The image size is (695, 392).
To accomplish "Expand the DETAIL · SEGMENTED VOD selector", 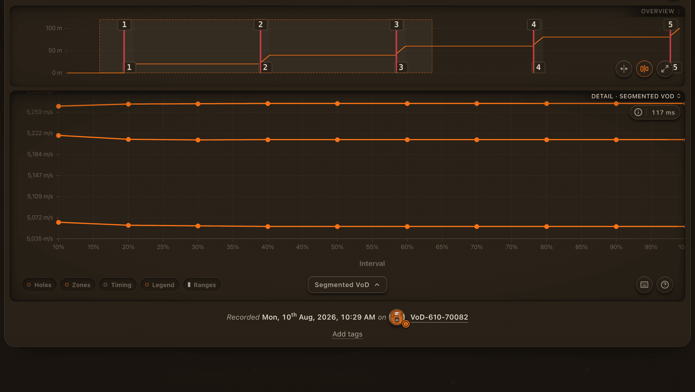I will pyautogui.click(x=636, y=96).
